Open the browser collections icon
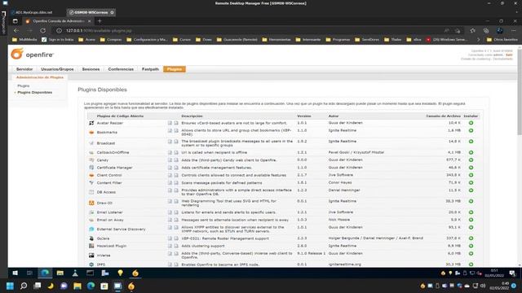 tap(486, 31)
